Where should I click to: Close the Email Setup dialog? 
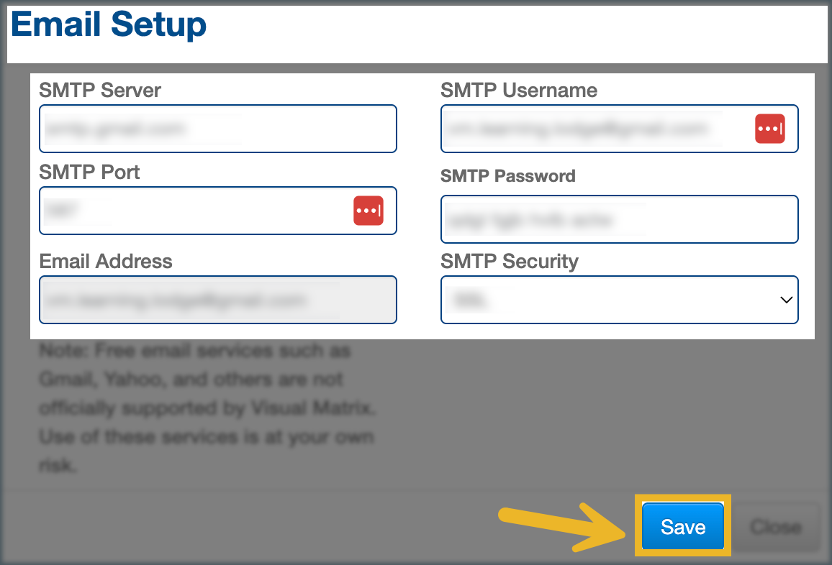(x=776, y=527)
